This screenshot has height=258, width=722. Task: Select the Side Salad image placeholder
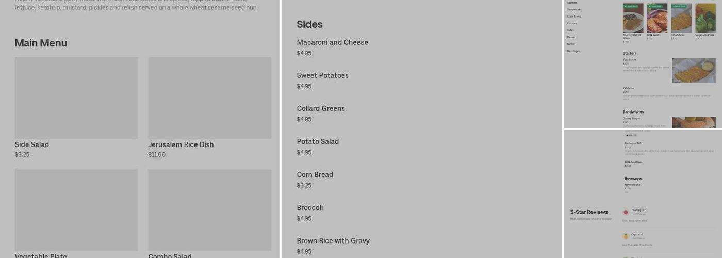pyautogui.click(x=76, y=98)
